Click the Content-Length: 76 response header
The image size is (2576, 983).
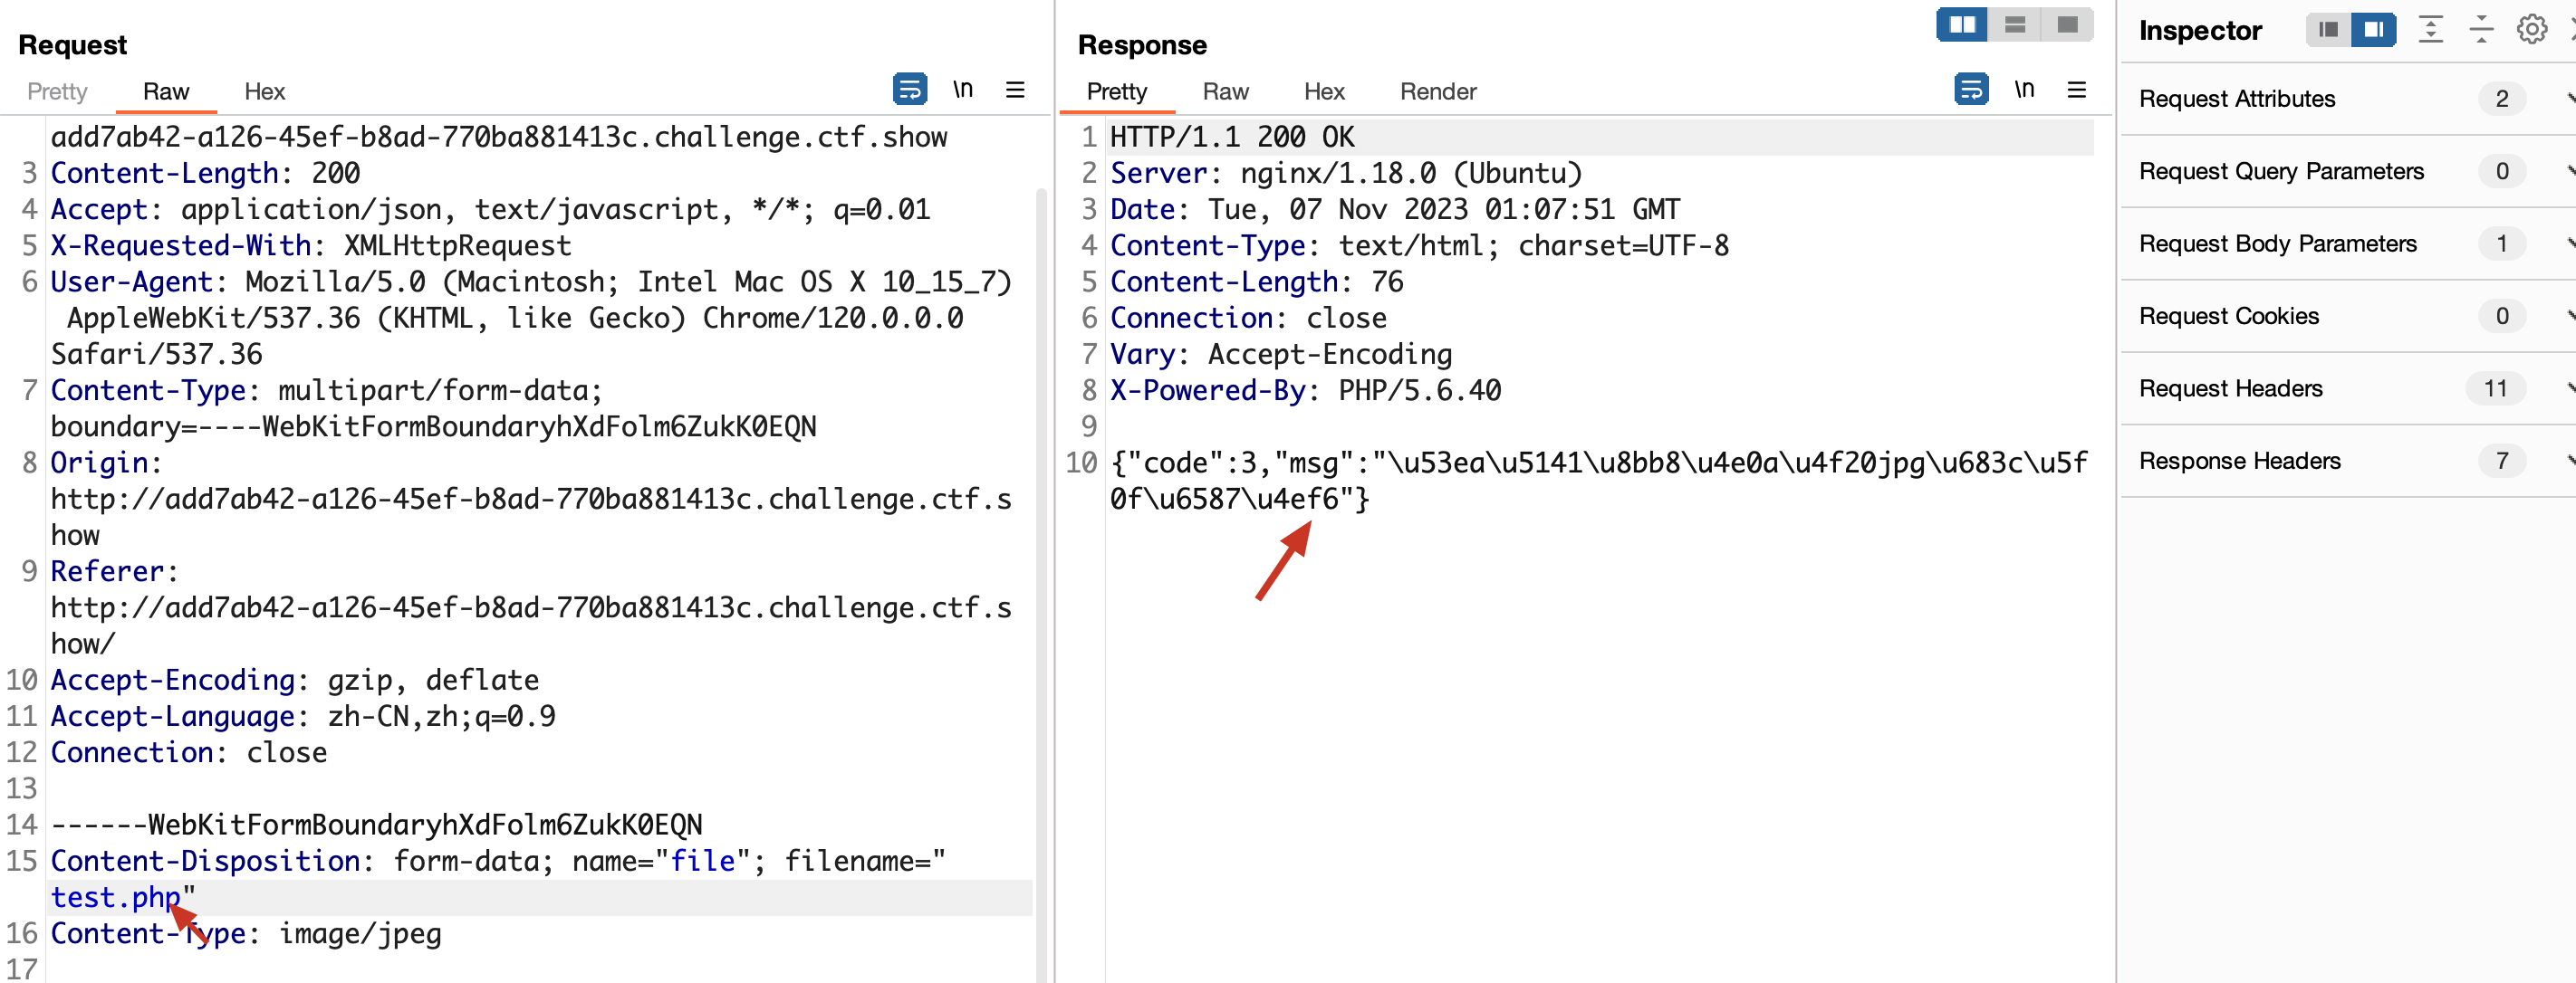(x=1256, y=282)
